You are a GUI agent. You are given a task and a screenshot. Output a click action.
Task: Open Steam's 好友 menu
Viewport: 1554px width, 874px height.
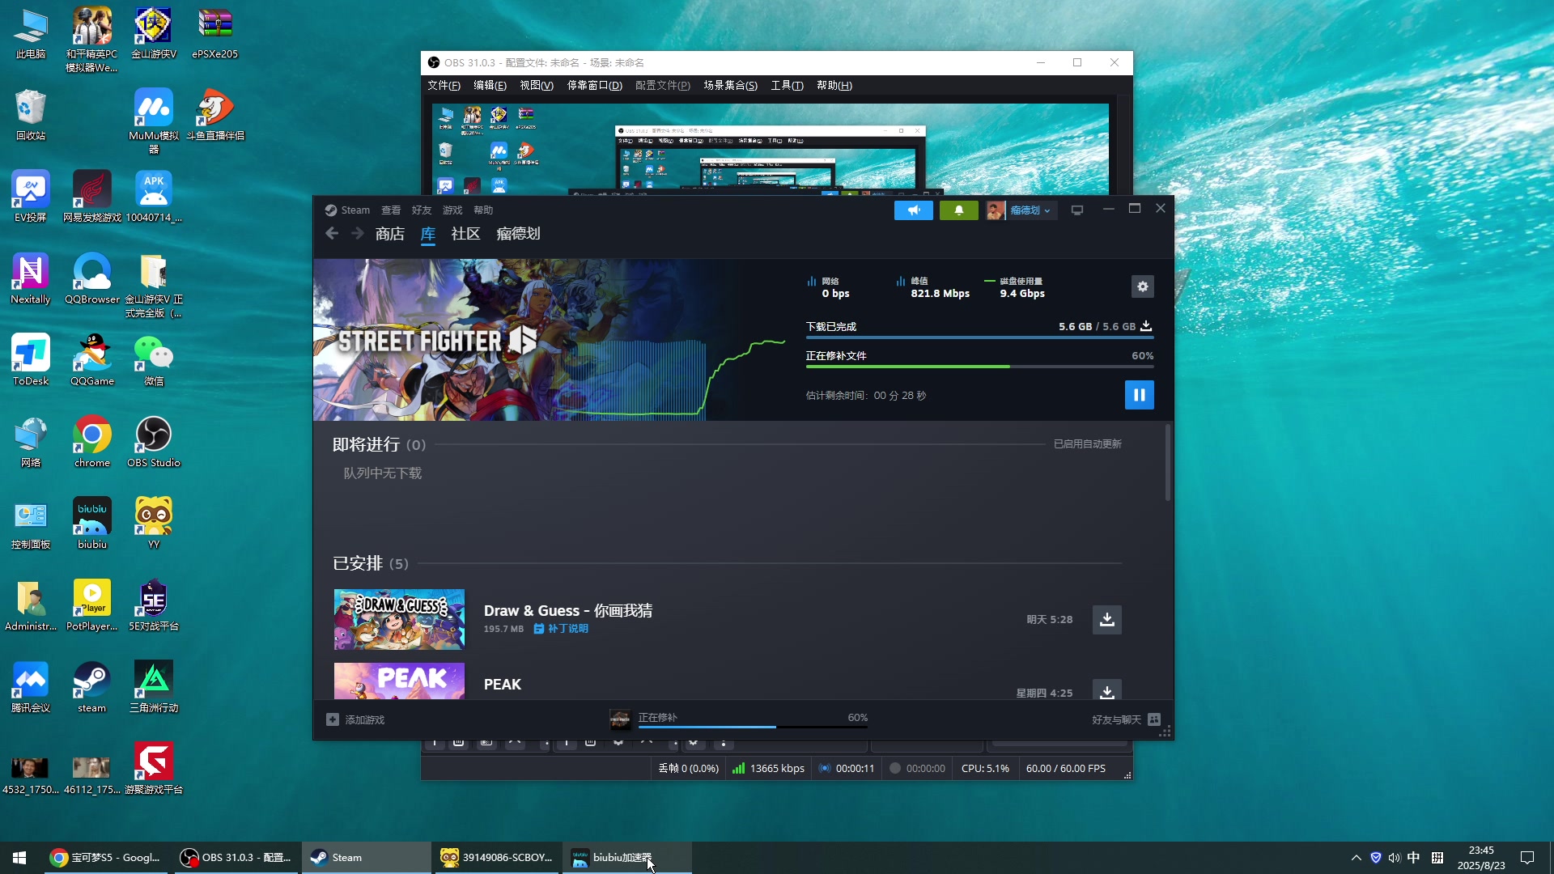click(x=422, y=210)
